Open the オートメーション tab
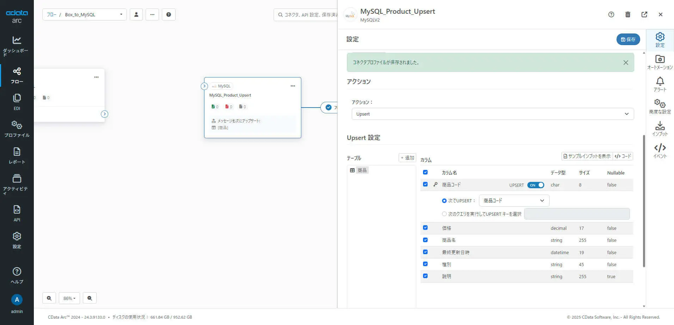Screen dimensions: 674x325 (660, 62)
